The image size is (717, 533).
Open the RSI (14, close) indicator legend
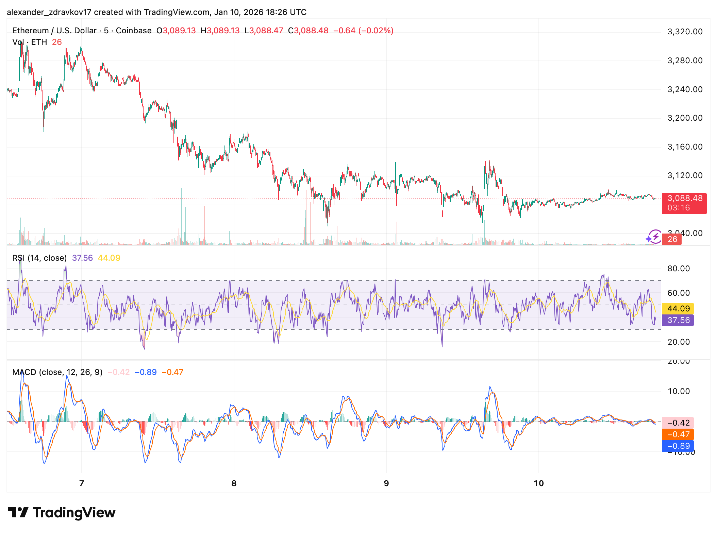pyautogui.click(x=39, y=258)
